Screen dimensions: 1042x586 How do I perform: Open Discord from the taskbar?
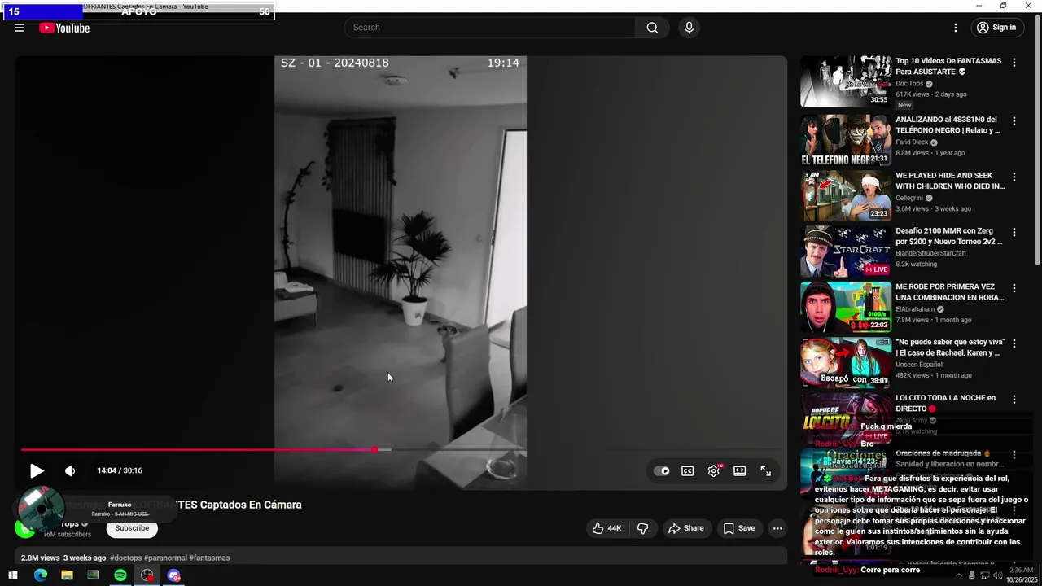173,575
